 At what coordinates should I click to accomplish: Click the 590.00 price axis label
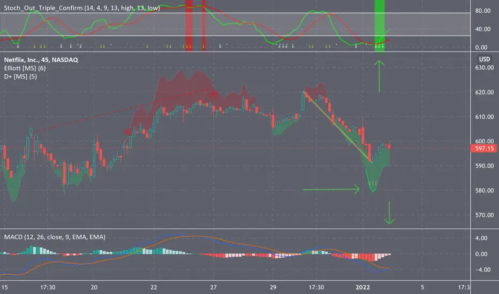click(x=485, y=166)
